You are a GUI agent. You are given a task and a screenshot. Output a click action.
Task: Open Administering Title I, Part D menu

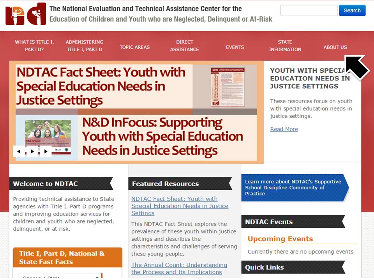pos(85,46)
